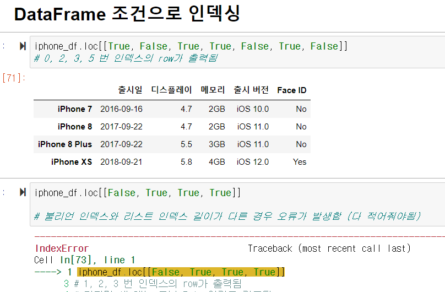Image resolution: width=445 pixels, height=292 pixels.
Task: Select the 'iPhone 8' row label
Action: point(75,127)
